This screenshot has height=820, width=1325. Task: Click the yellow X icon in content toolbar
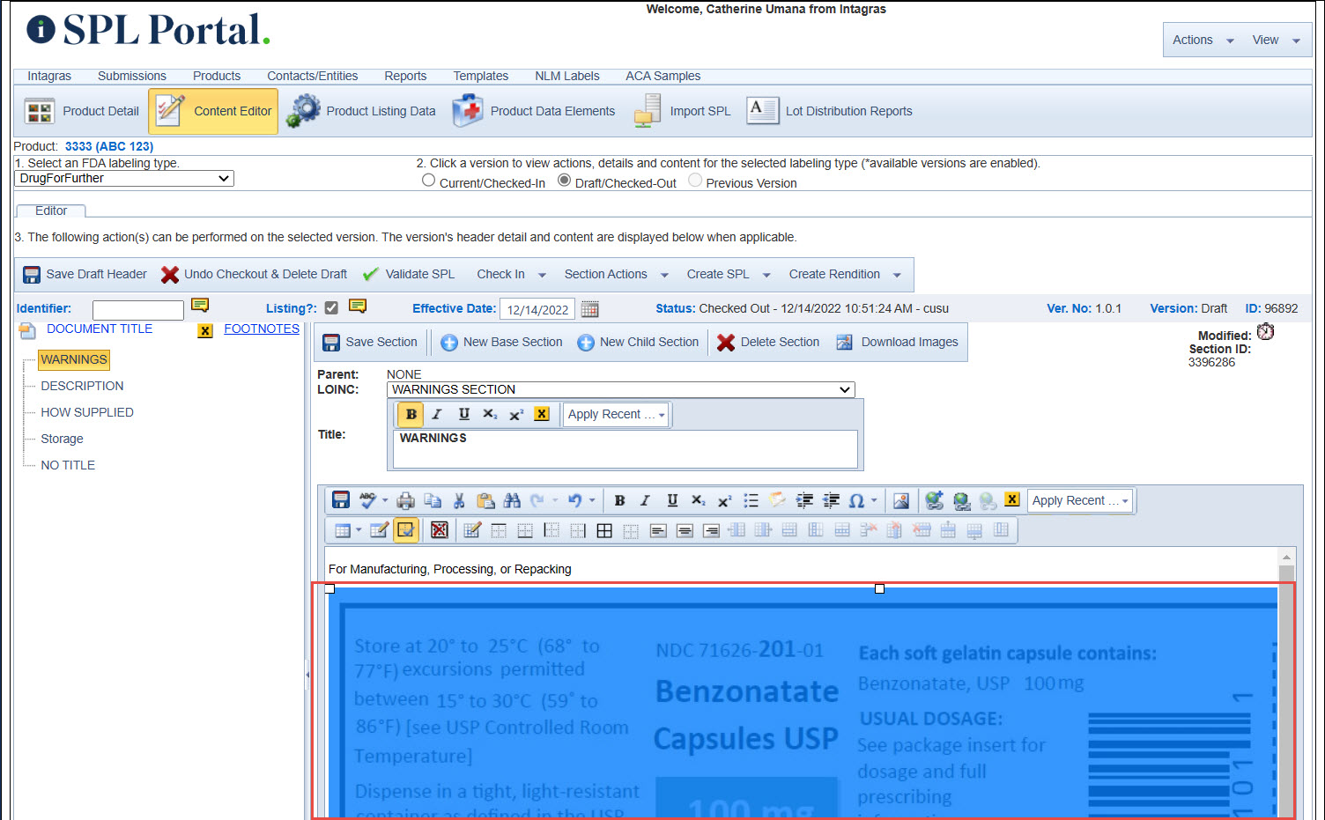[x=1012, y=499]
